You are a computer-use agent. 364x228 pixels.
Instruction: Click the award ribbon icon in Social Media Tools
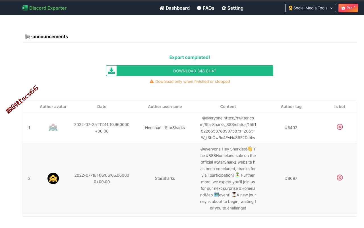[290, 8]
